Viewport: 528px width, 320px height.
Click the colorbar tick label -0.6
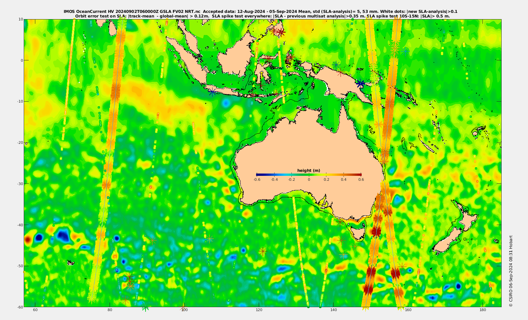pos(257,180)
